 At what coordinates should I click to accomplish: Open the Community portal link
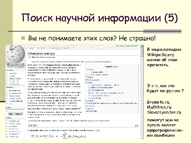click(x=15, y=93)
